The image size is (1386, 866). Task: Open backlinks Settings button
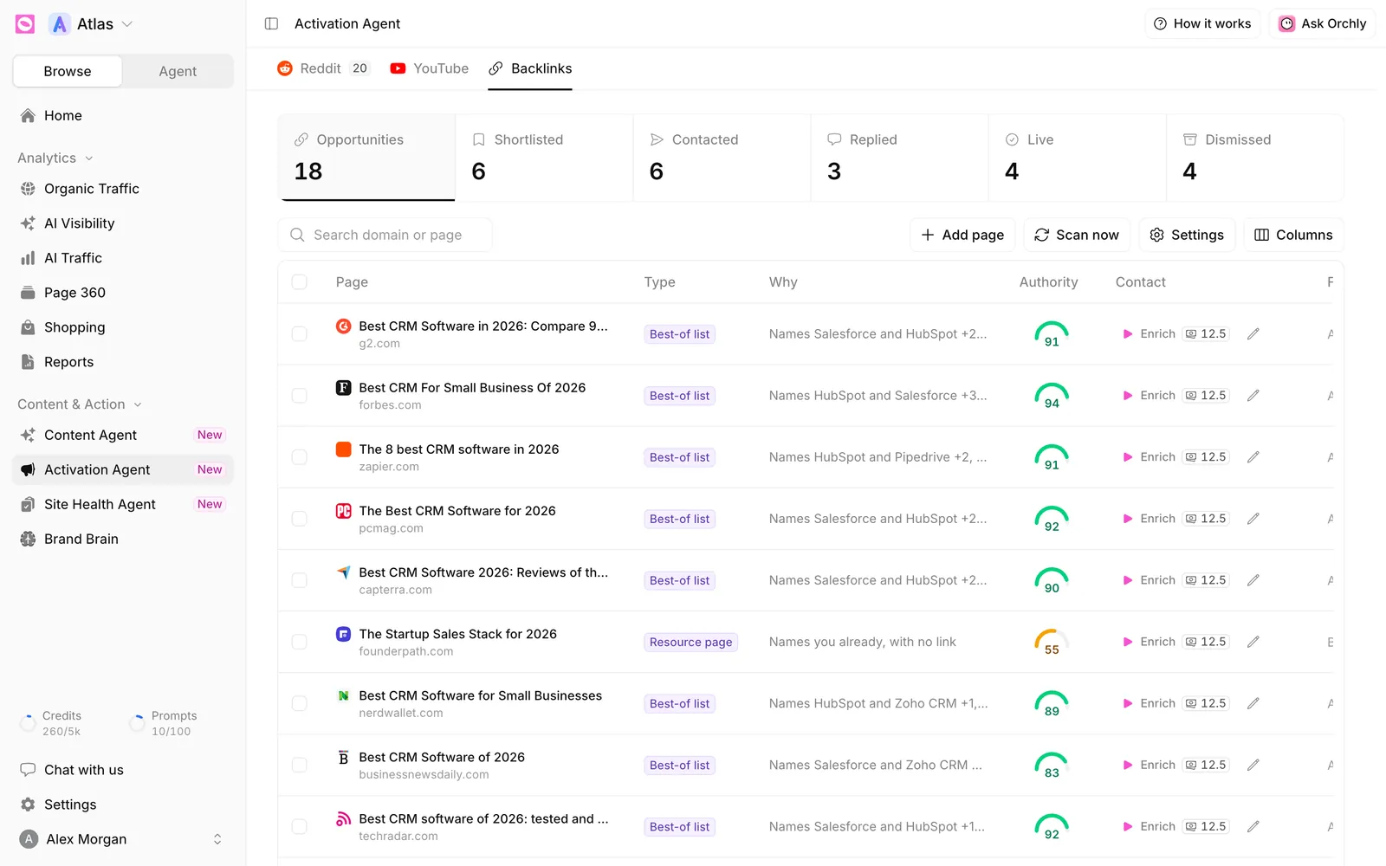1187,235
